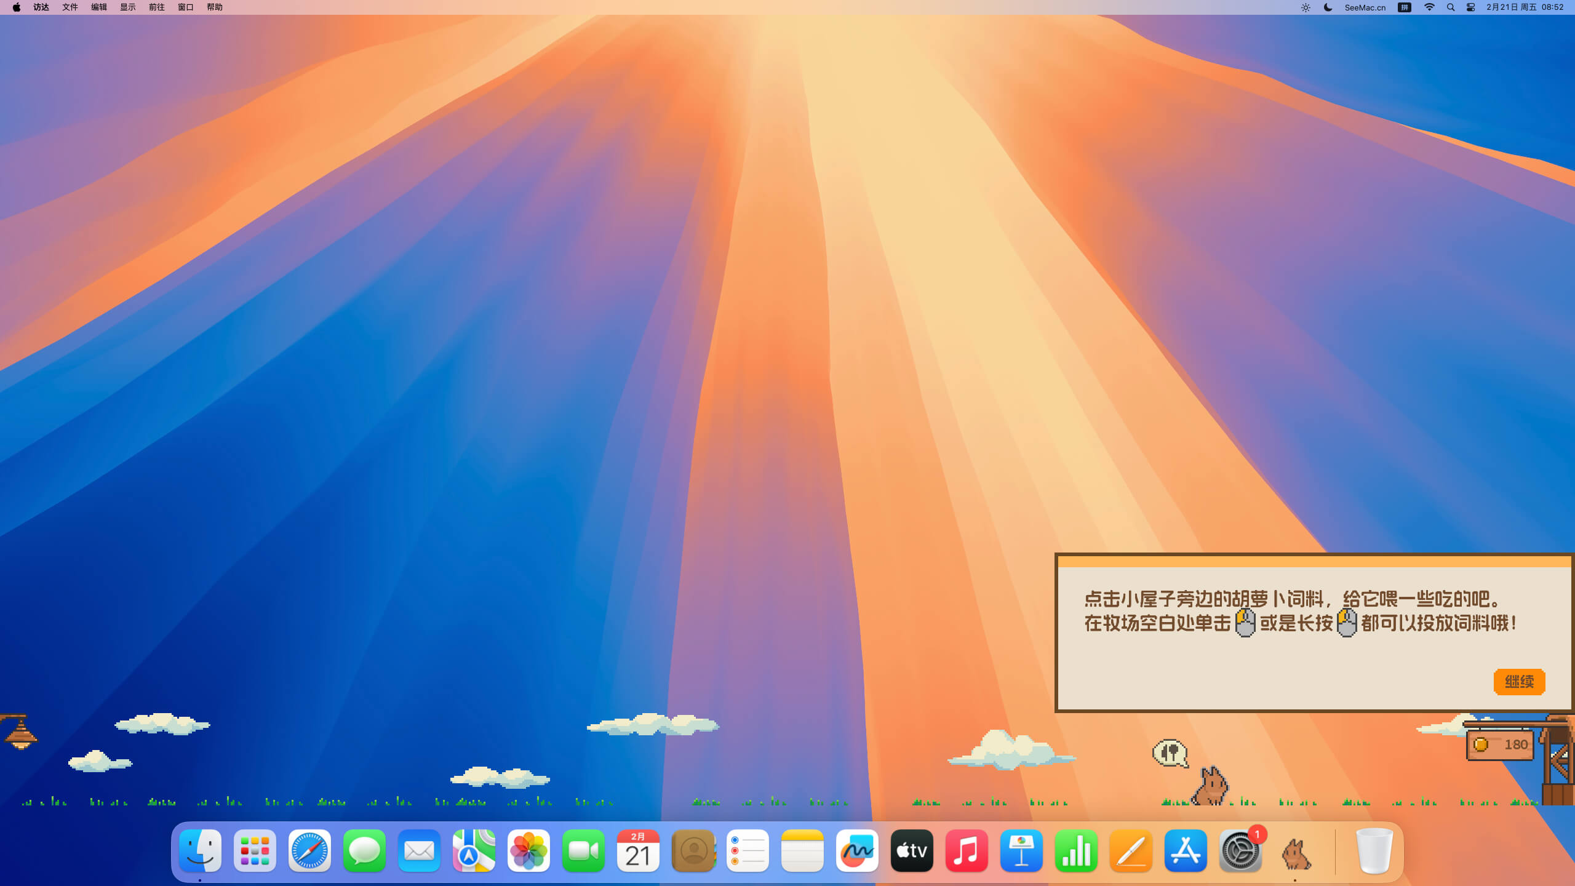Viewport: 1575px width, 886px height.
Task: Click the coin counter sign showing 180
Action: pos(1501,745)
